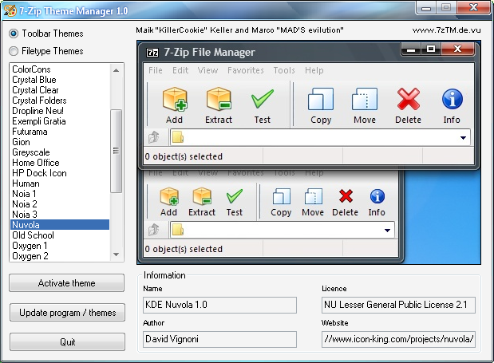The width and height of the screenshot is (494, 363).
Task: Click the Update program / themes button
Action: click(67, 313)
